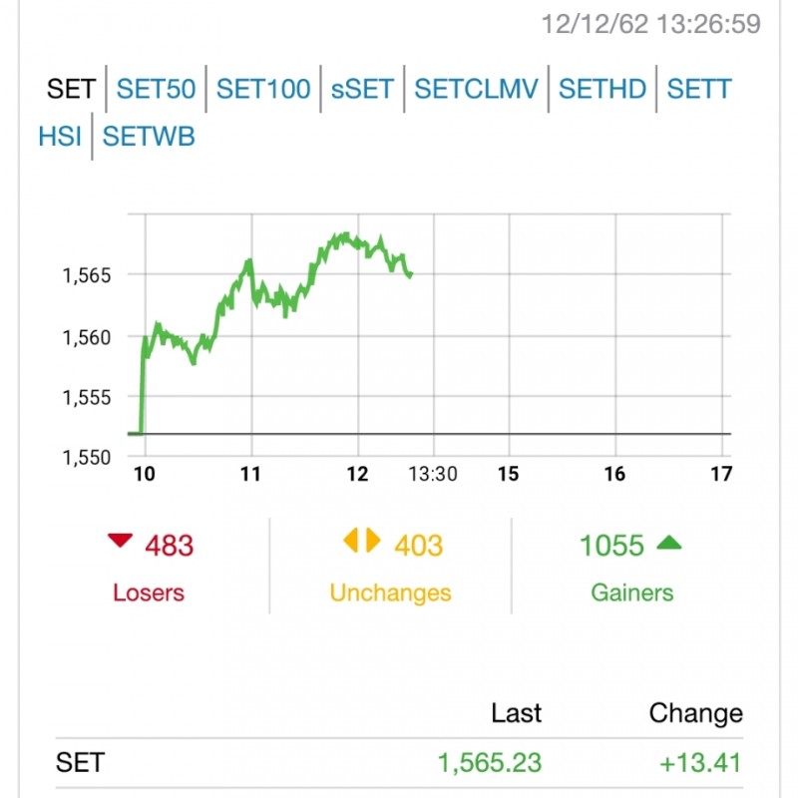Switch to the HSI tab
The height and width of the screenshot is (798, 798).
coord(60,137)
